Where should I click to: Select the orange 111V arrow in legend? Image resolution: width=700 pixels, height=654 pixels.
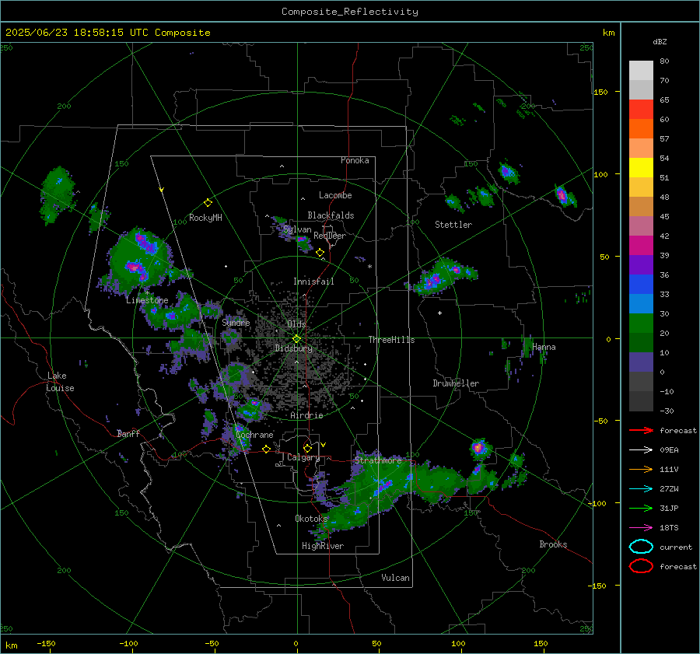coord(641,469)
